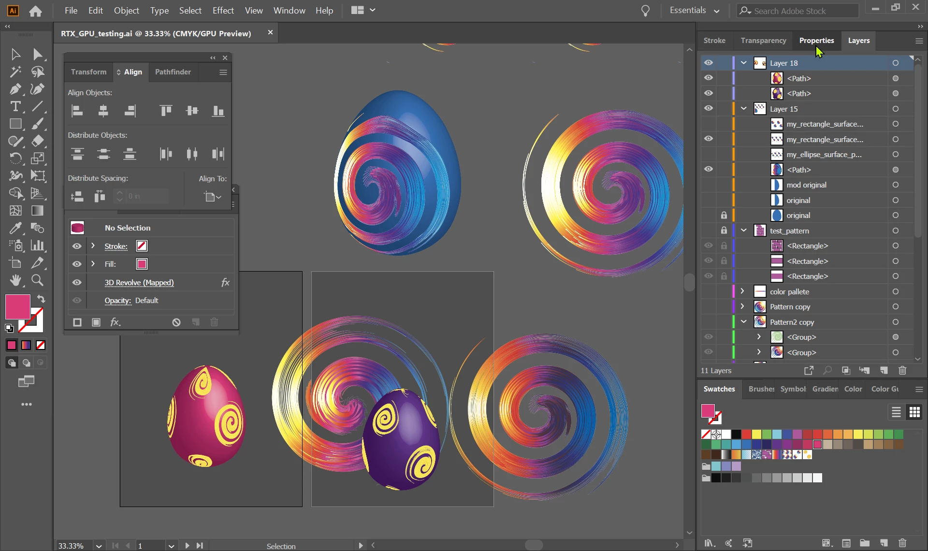Hide Layer 18 visibility eye
This screenshot has width=928, height=551.
pos(708,63)
